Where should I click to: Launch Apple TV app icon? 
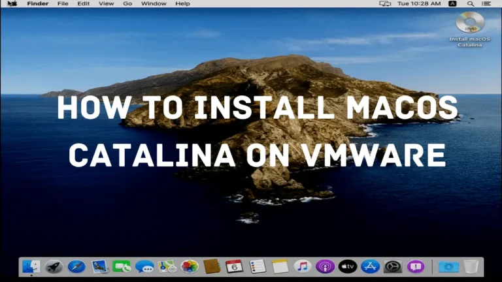pos(348,266)
